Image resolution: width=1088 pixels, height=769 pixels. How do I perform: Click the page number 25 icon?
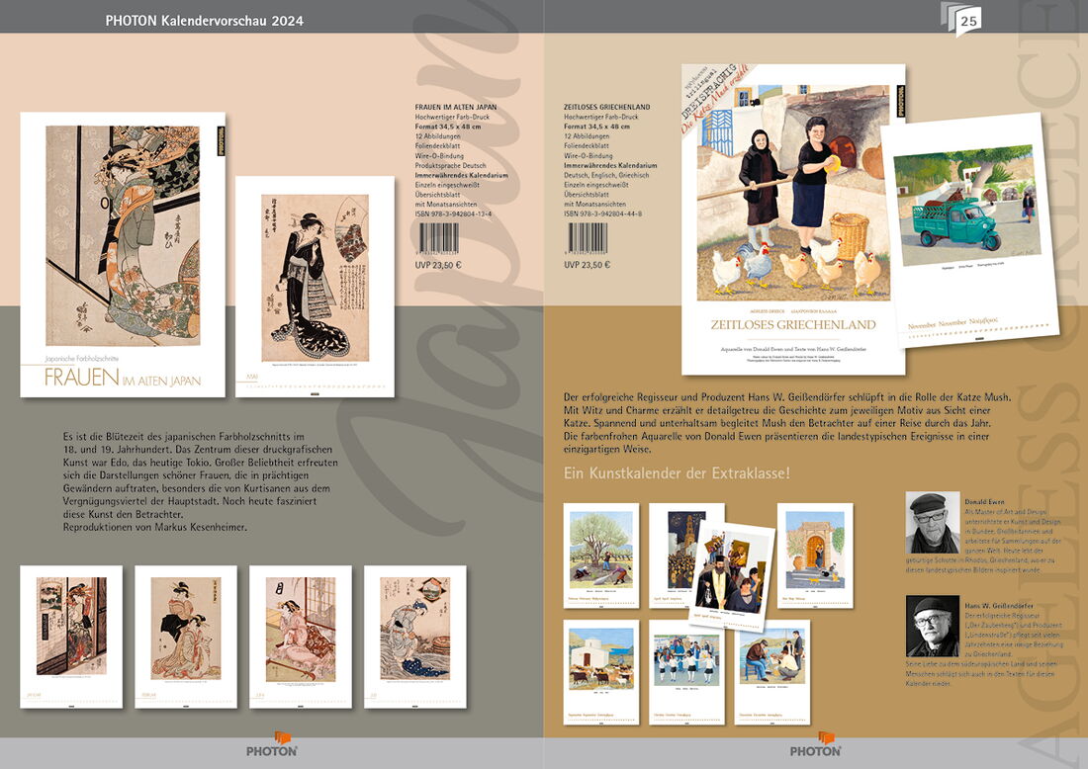966,19
